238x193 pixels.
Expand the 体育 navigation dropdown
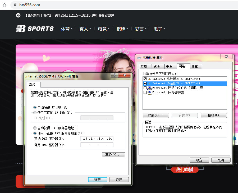(x=67, y=29)
